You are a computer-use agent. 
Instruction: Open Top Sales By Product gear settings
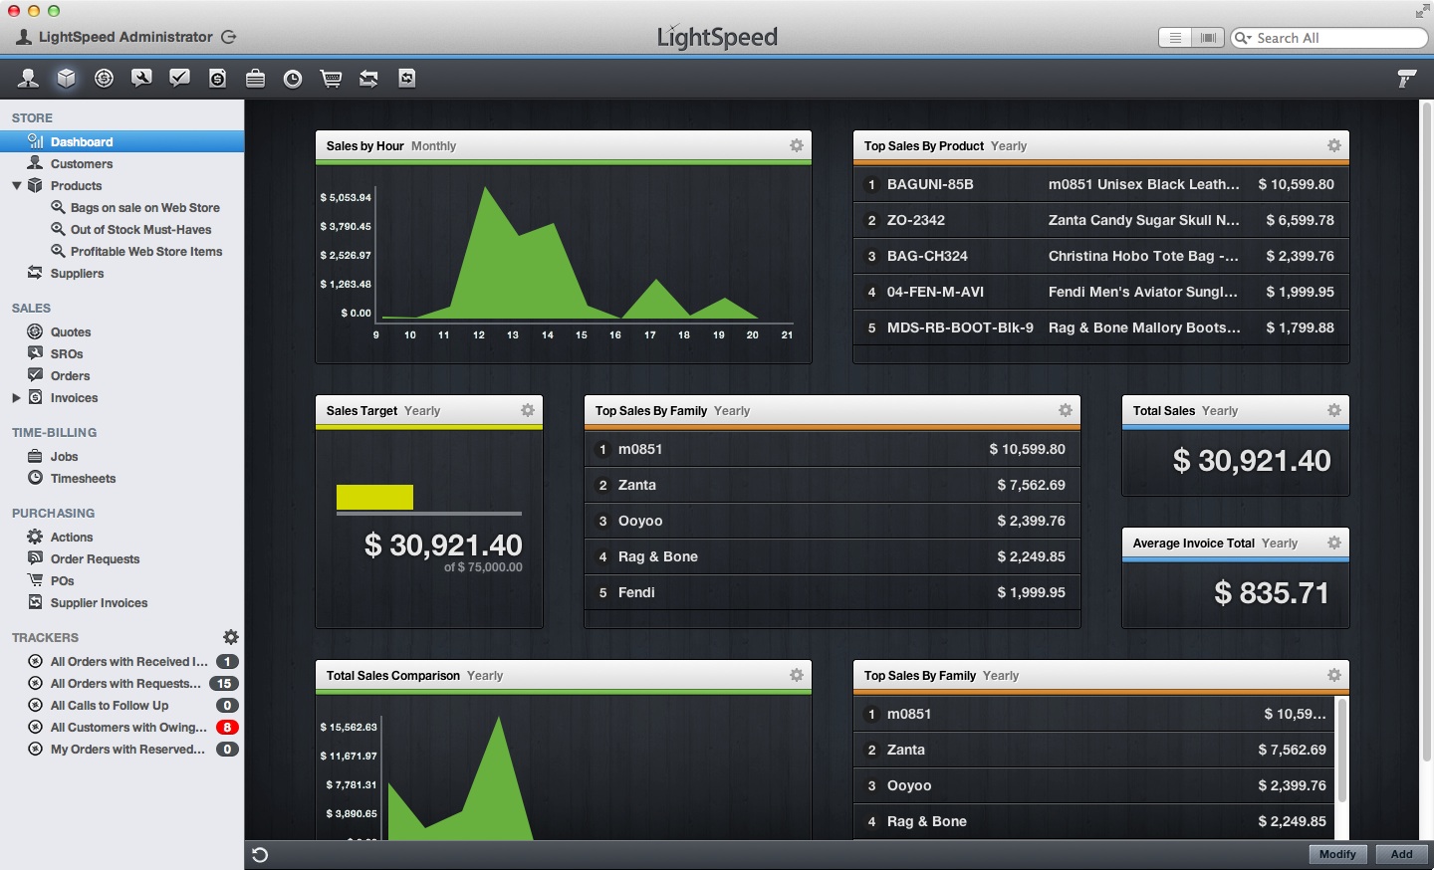[x=1334, y=145]
